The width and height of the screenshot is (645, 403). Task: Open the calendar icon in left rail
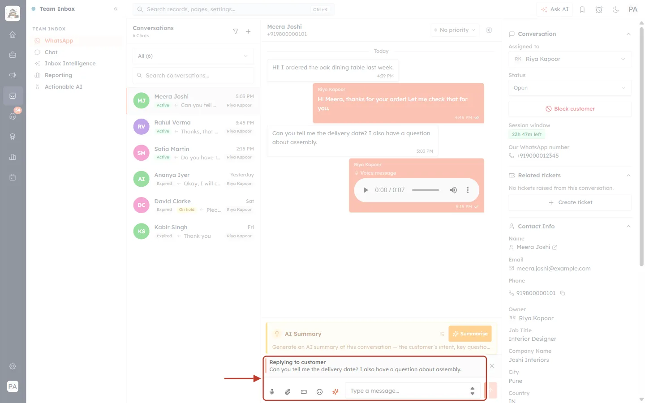point(13,177)
